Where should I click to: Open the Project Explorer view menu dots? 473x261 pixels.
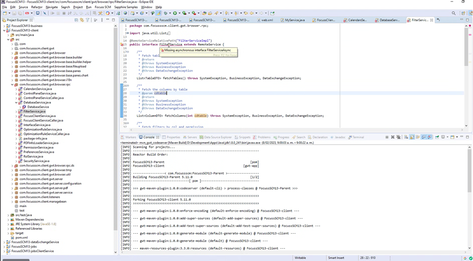(101, 20)
